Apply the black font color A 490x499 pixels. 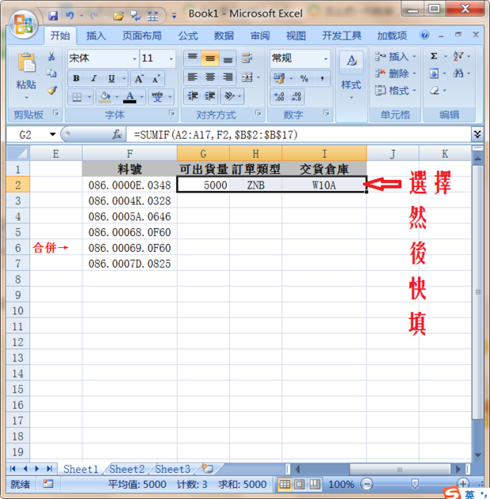[x=130, y=96]
